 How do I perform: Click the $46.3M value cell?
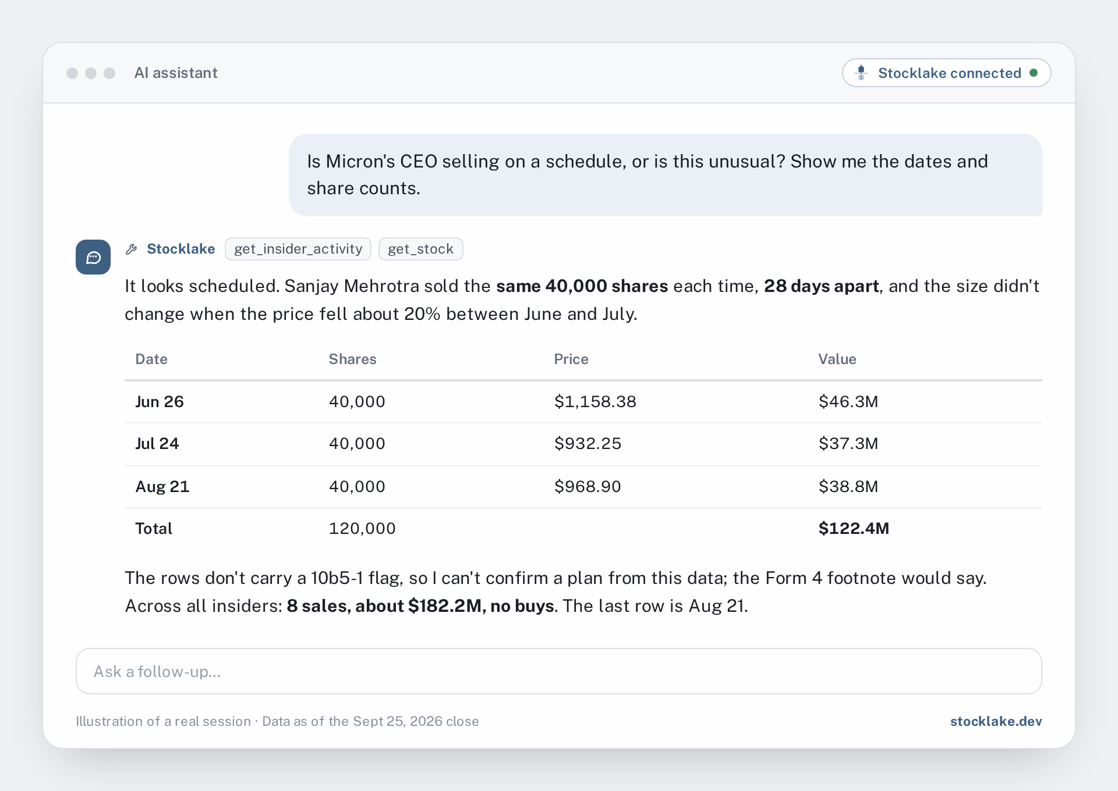tap(848, 401)
